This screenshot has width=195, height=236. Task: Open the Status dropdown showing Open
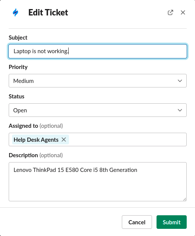[98, 110]
